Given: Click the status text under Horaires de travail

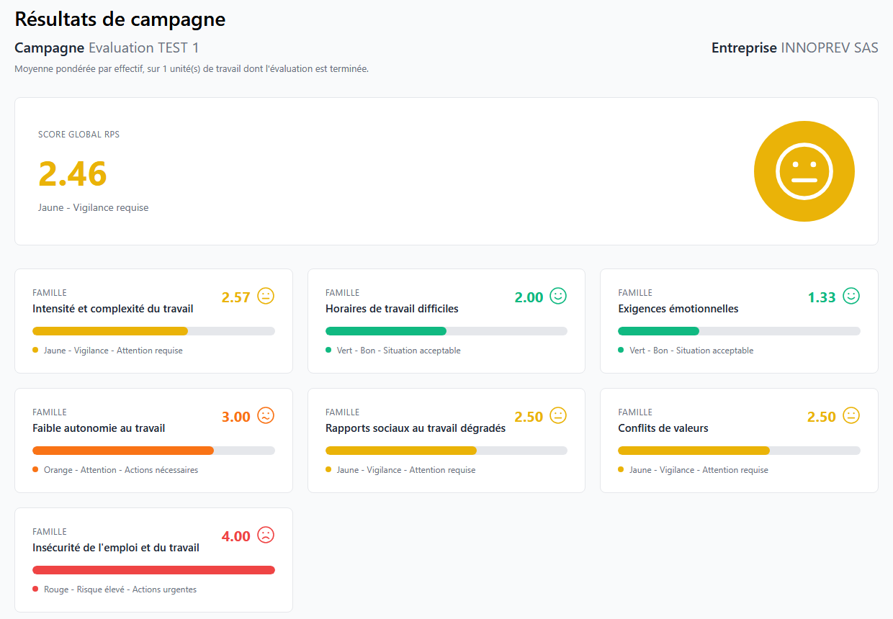Looking at the screenshot, I should pyautogui.click(x=399, y=351).
